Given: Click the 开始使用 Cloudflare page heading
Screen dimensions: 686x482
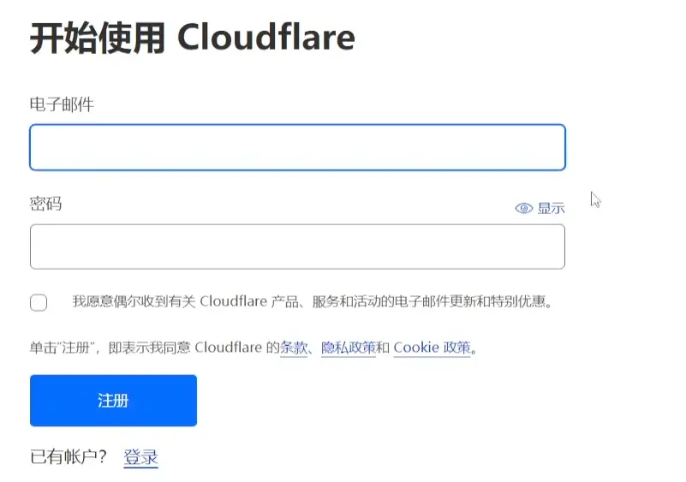Looking at the screenshot, I should [193, 39].
